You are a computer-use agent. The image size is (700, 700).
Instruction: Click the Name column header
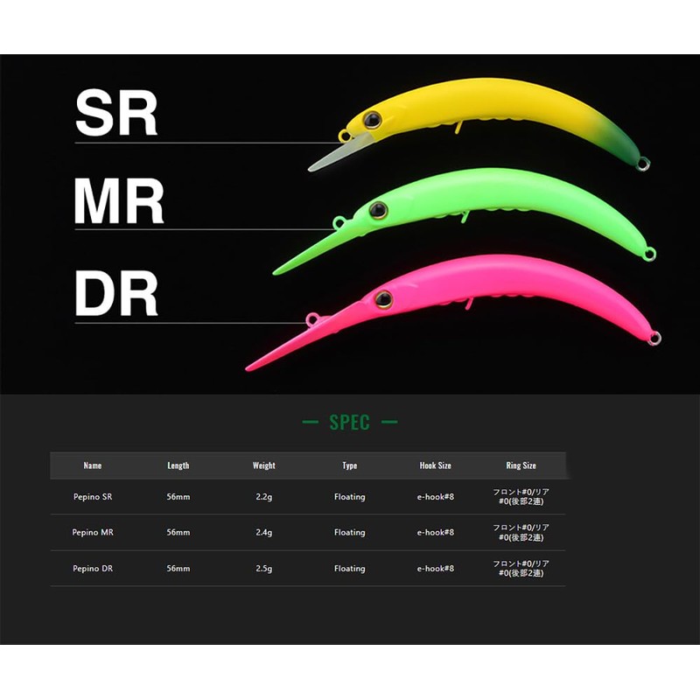[x=93, y=465]
